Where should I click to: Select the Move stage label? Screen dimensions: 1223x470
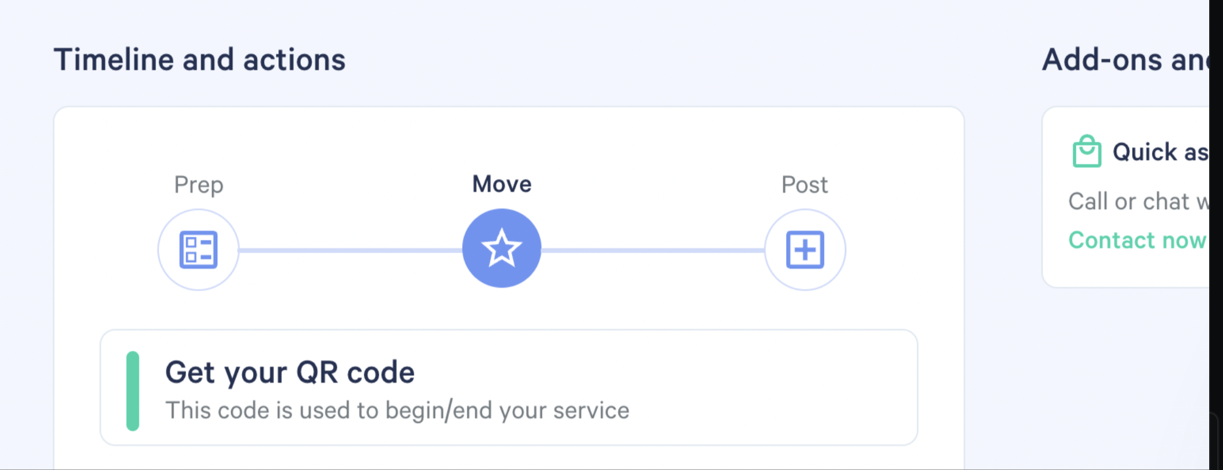[x=501, y=184]
